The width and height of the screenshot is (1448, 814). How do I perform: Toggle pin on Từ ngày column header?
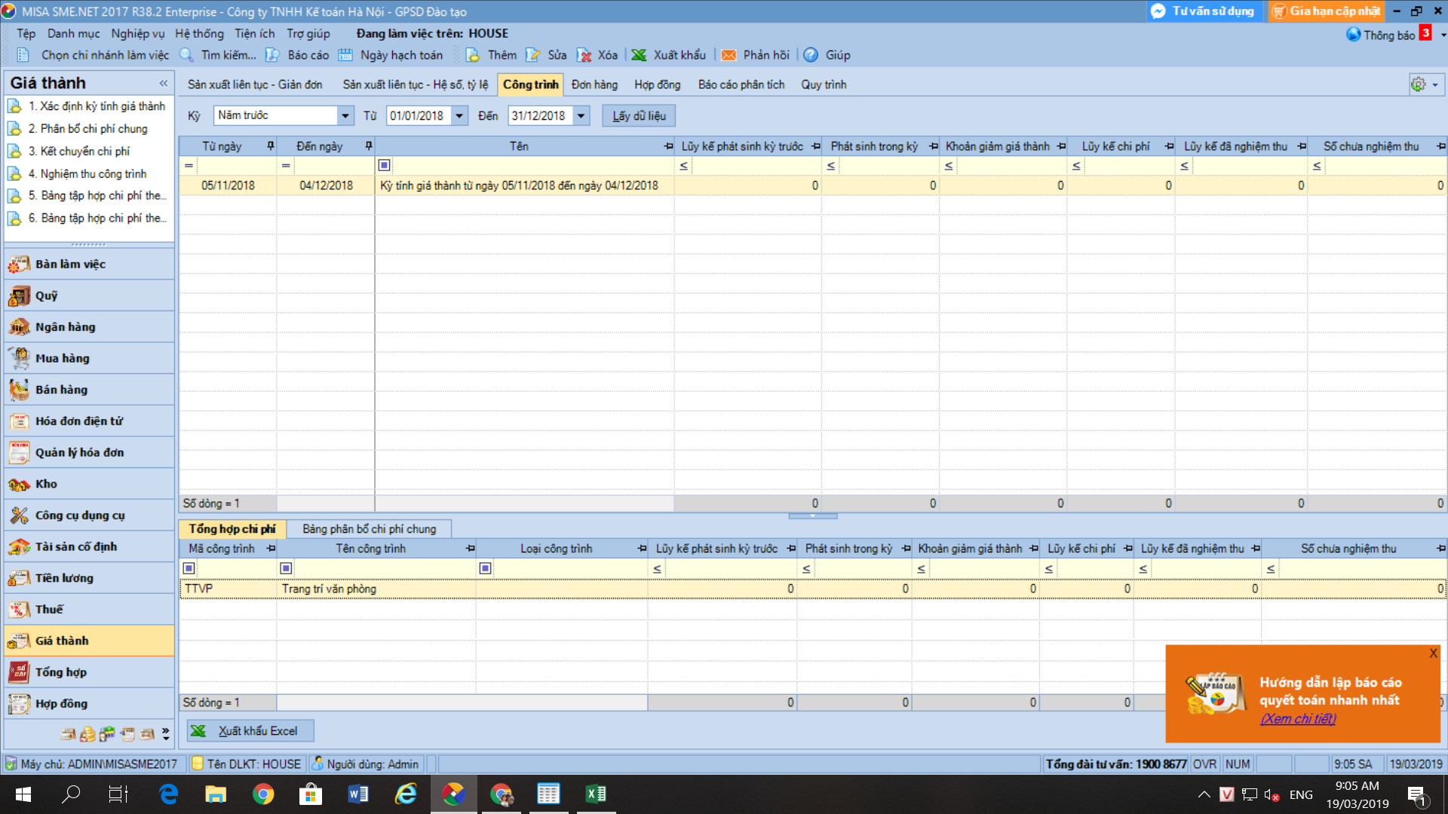pyautogui.click(x=271, y=146)
